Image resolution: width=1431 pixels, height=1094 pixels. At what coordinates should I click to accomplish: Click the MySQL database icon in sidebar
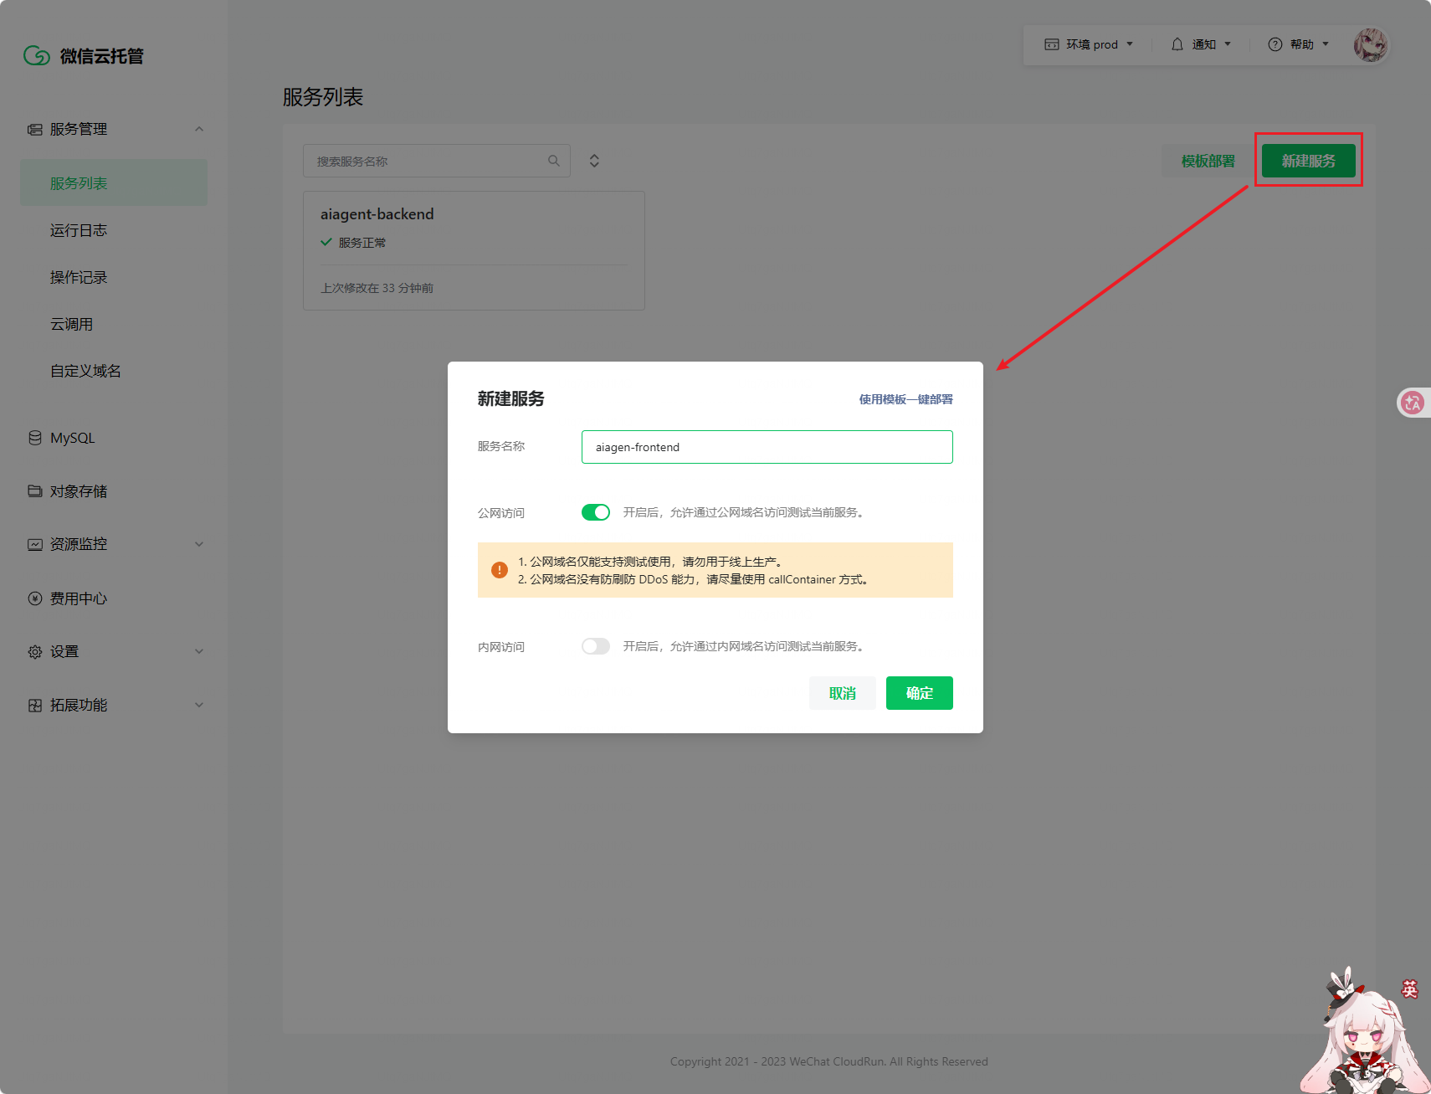coord(35,438)
